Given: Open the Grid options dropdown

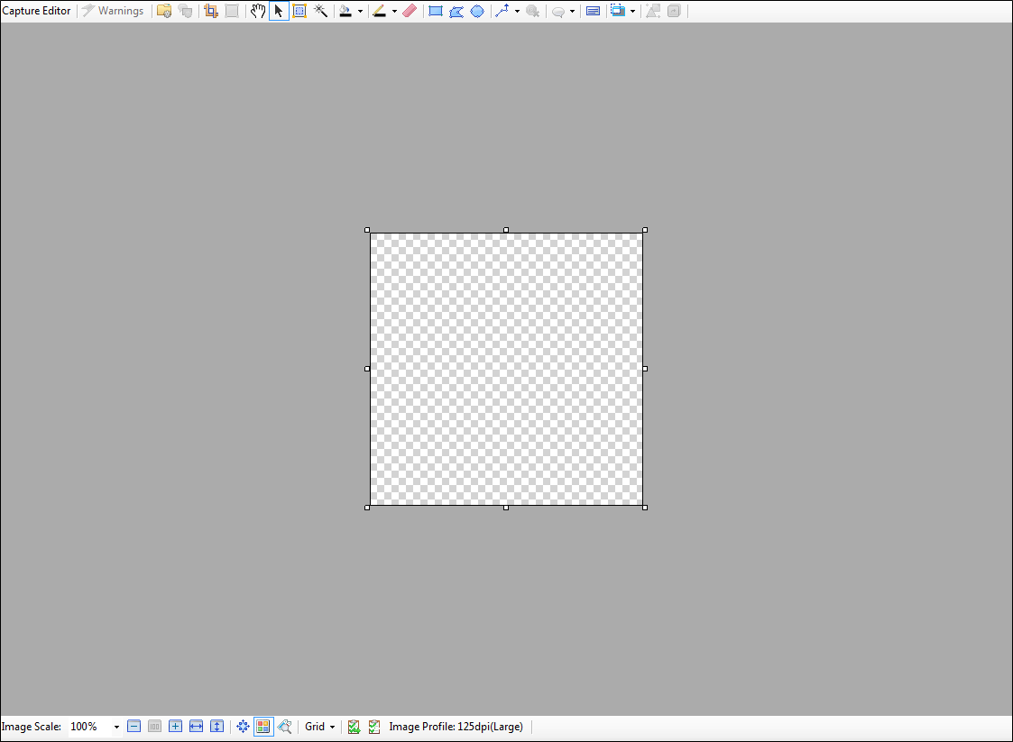Looking at the screenshot, I should click(x=319, y=726).
